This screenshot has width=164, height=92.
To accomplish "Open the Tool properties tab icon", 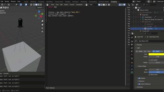I will click(132, 38).
